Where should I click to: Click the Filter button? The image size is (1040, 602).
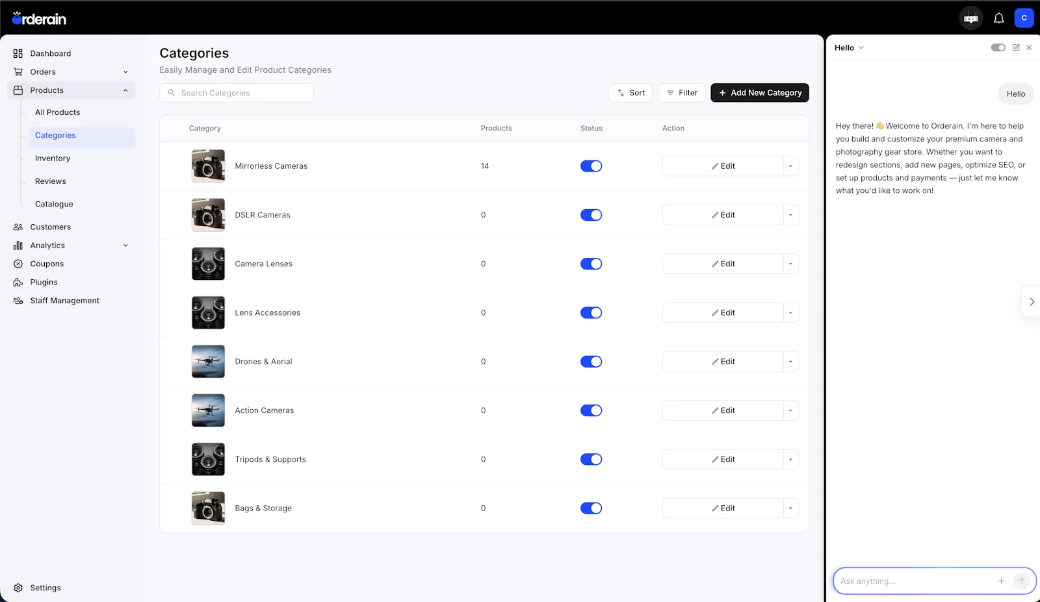coord(681,93)
